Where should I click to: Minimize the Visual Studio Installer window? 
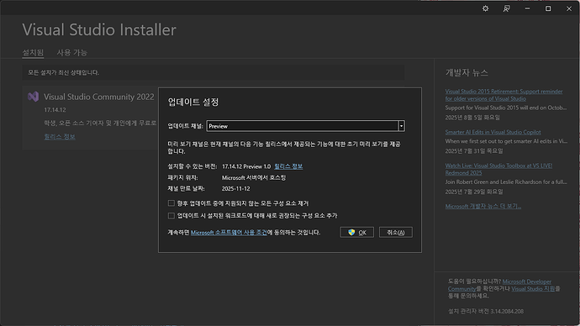click(x=527, y=8)
